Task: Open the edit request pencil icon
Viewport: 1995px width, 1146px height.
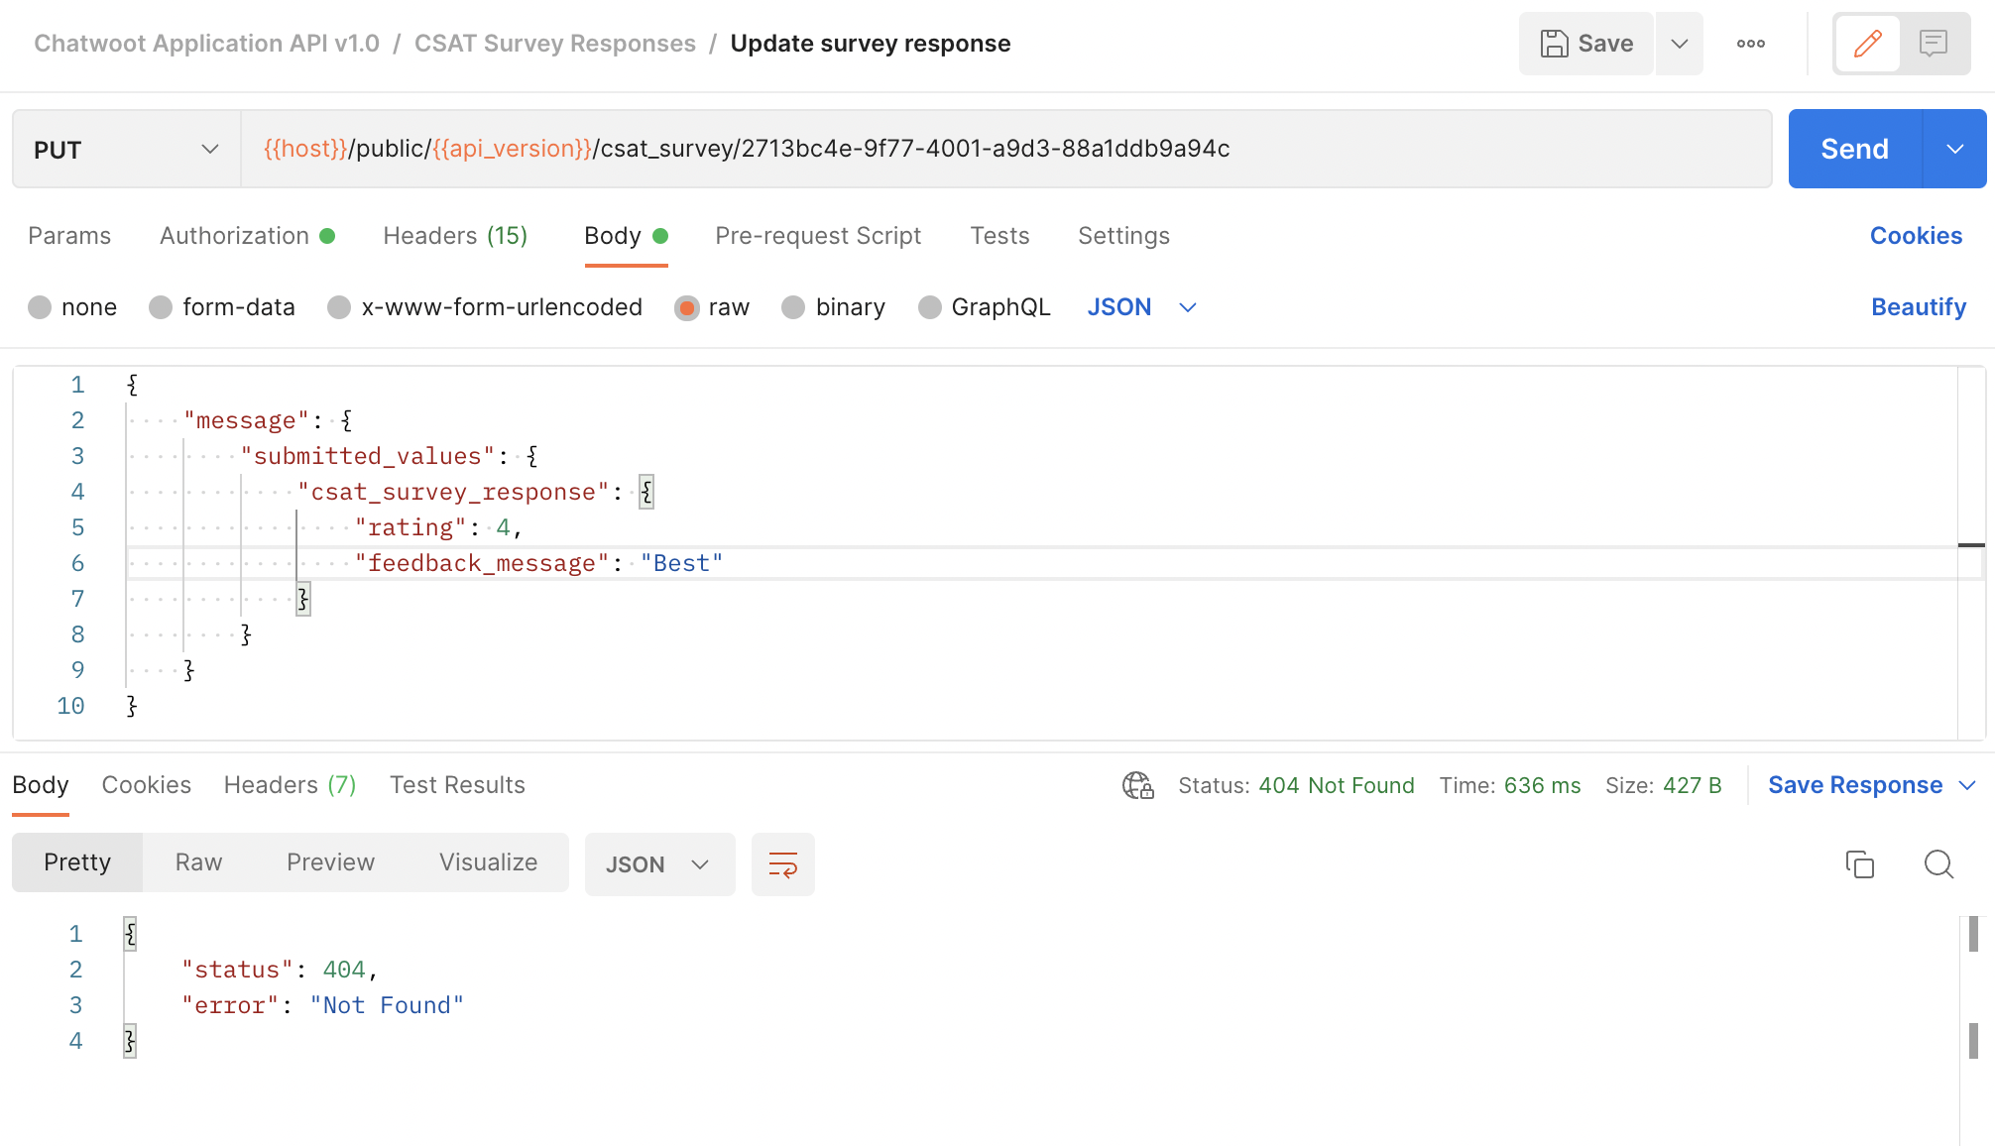Action: (x=1867, y=44)
